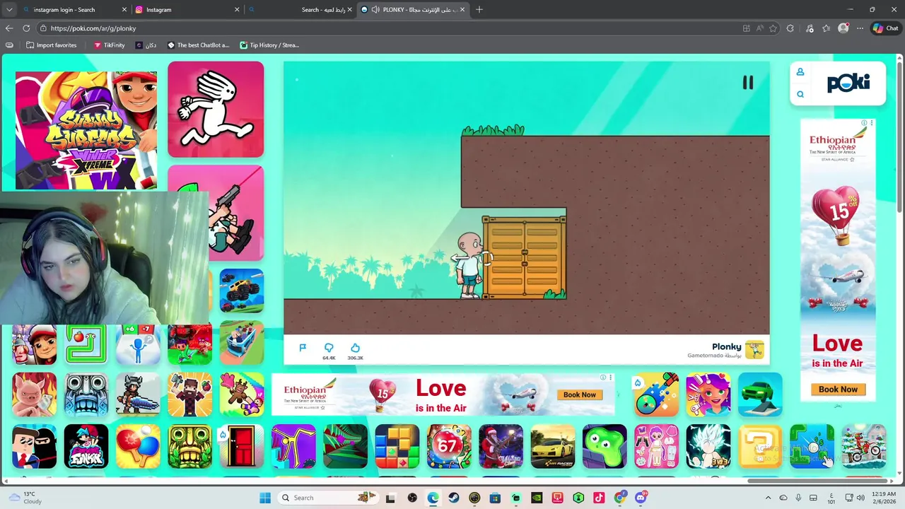Viewport: 905px width, 509px height.
Task: Open the Tip History bookmark
Action: point(269,45)
